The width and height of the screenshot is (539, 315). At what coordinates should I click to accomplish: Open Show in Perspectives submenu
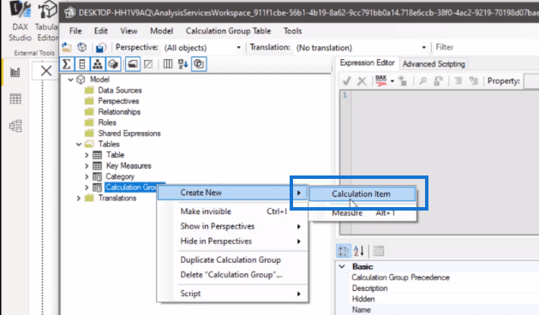(x=232, y=226)
